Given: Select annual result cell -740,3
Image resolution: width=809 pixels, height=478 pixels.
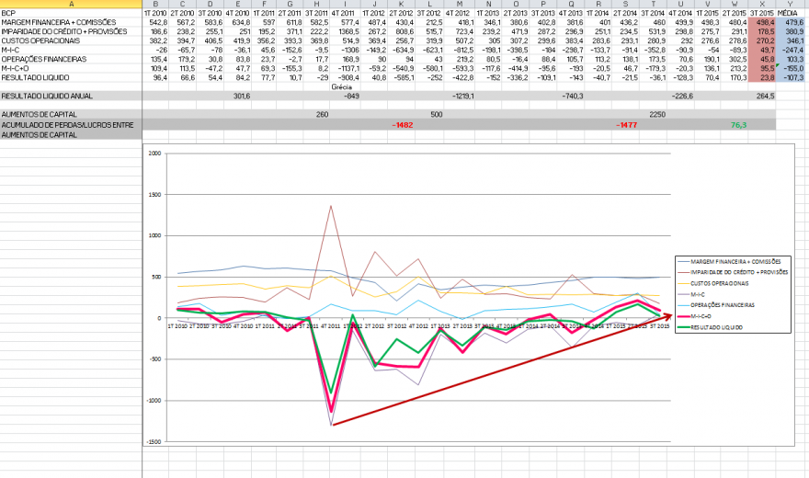Looking at the screenshot, I should click(570, 96).
